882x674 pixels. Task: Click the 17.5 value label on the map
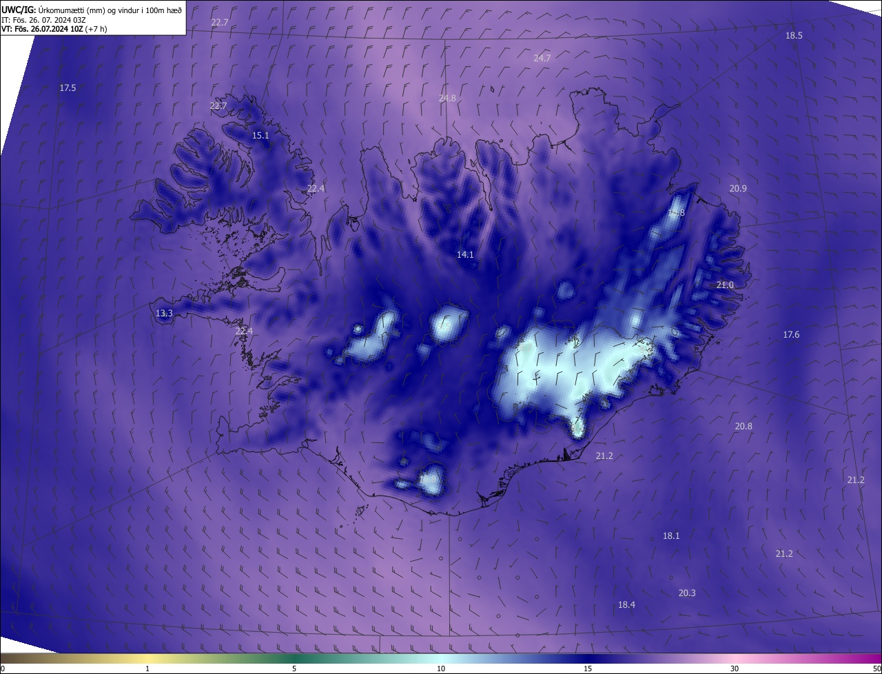[68, 88]
